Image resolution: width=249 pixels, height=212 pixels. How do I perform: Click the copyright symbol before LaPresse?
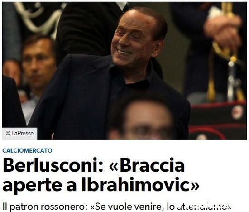[x=8, y=133]
